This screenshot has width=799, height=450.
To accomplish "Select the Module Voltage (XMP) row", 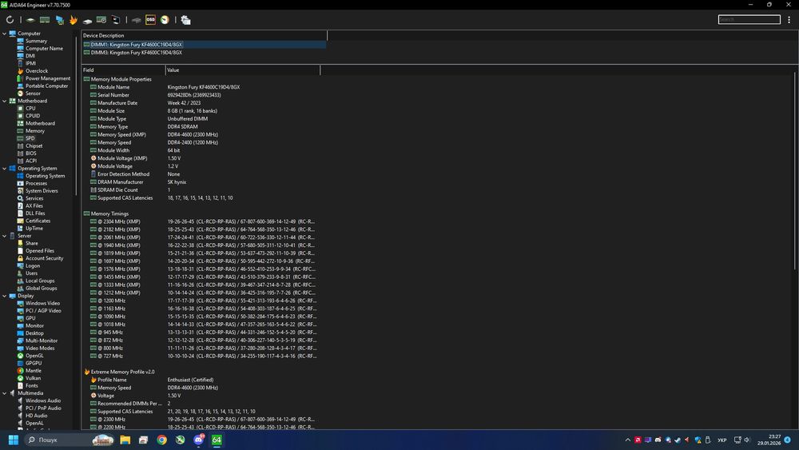I will pos(201,158).
